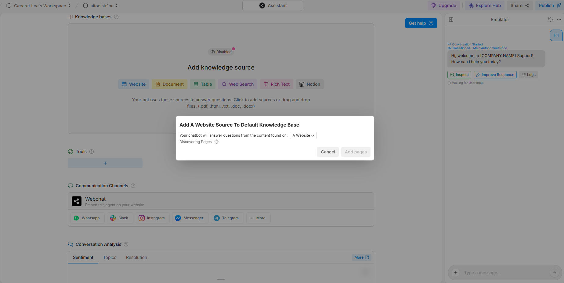
Task: Add a Notion knowledge source
Action: pos(309,84)
